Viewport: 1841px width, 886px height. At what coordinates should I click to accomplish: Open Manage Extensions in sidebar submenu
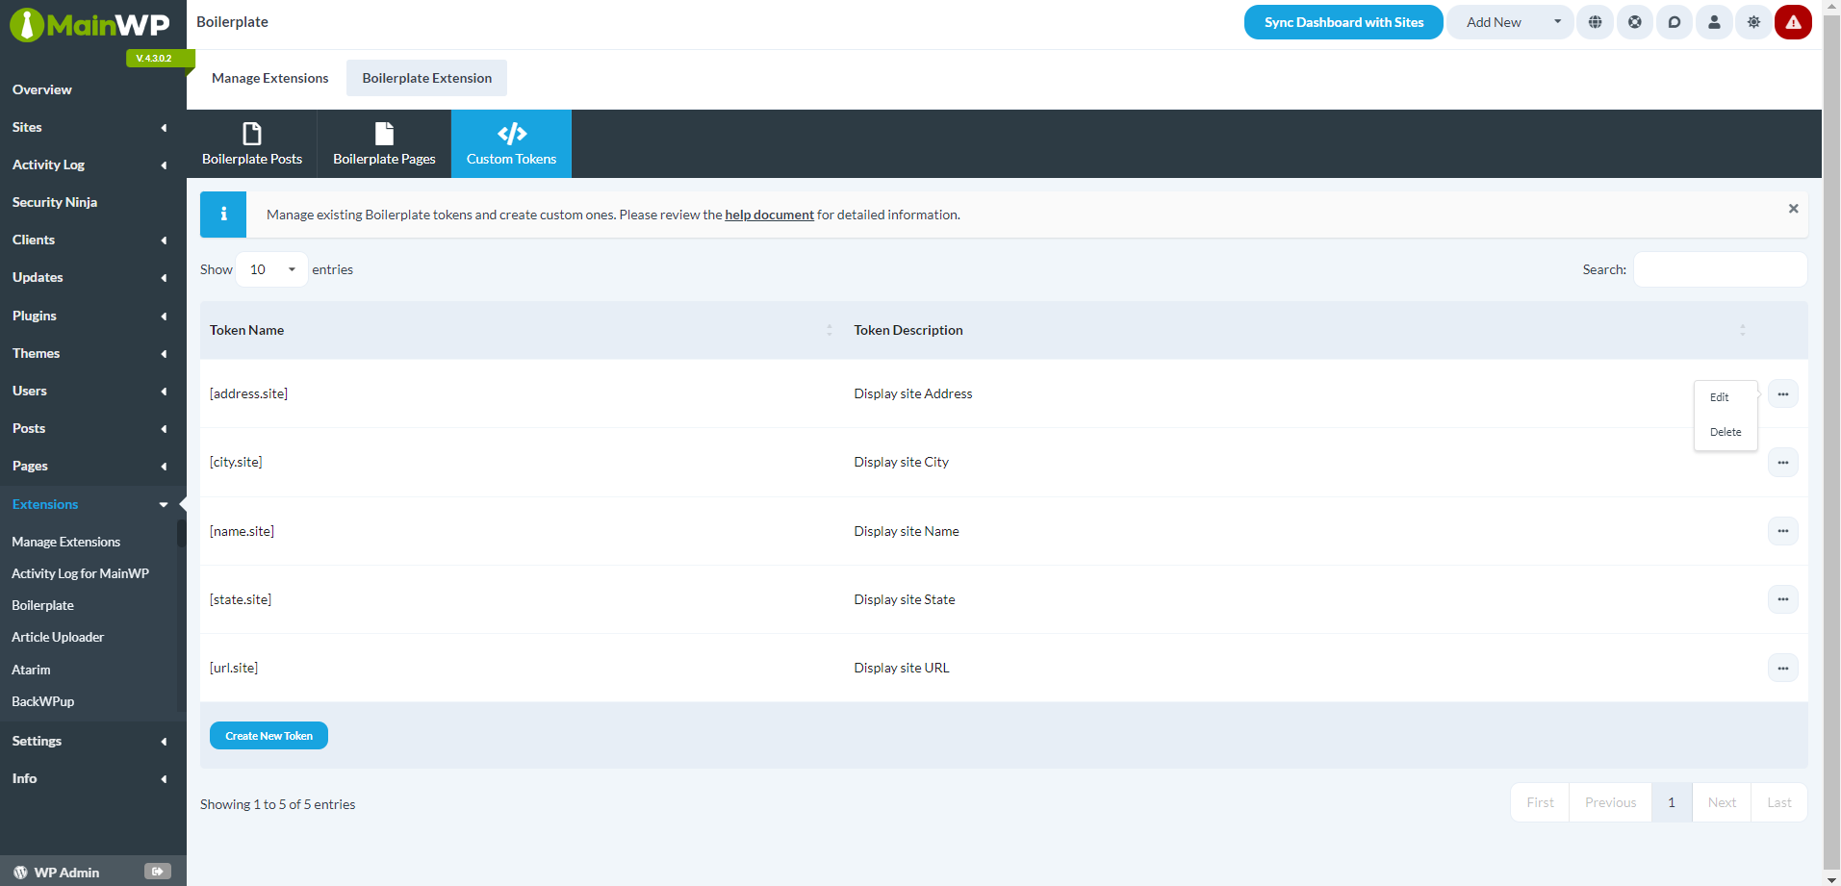click(65, 542)
